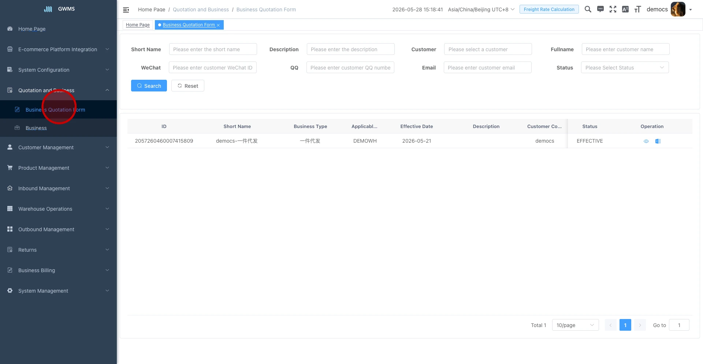This screenshot has height=364, width=703.
Task: Click the Returns sidebar icon
Action: (10, 249)
